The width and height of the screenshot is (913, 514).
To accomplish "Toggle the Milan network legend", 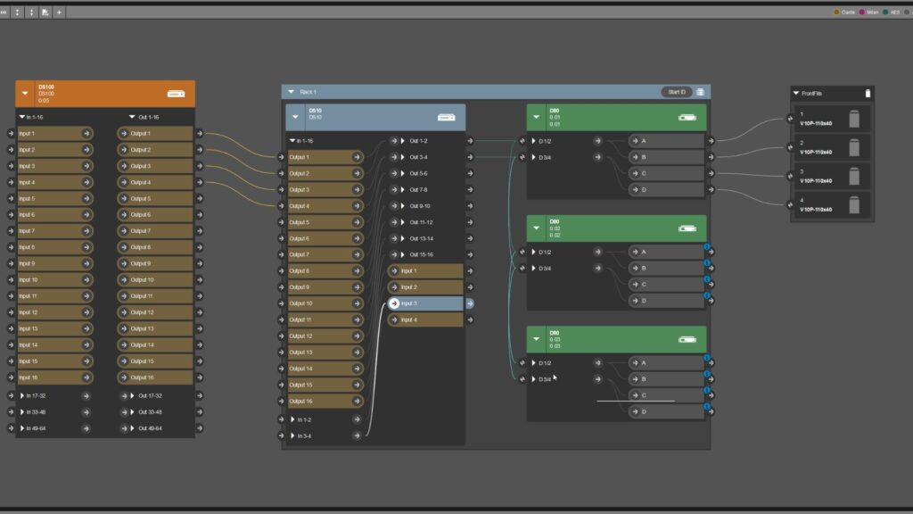I will [861, 12].
